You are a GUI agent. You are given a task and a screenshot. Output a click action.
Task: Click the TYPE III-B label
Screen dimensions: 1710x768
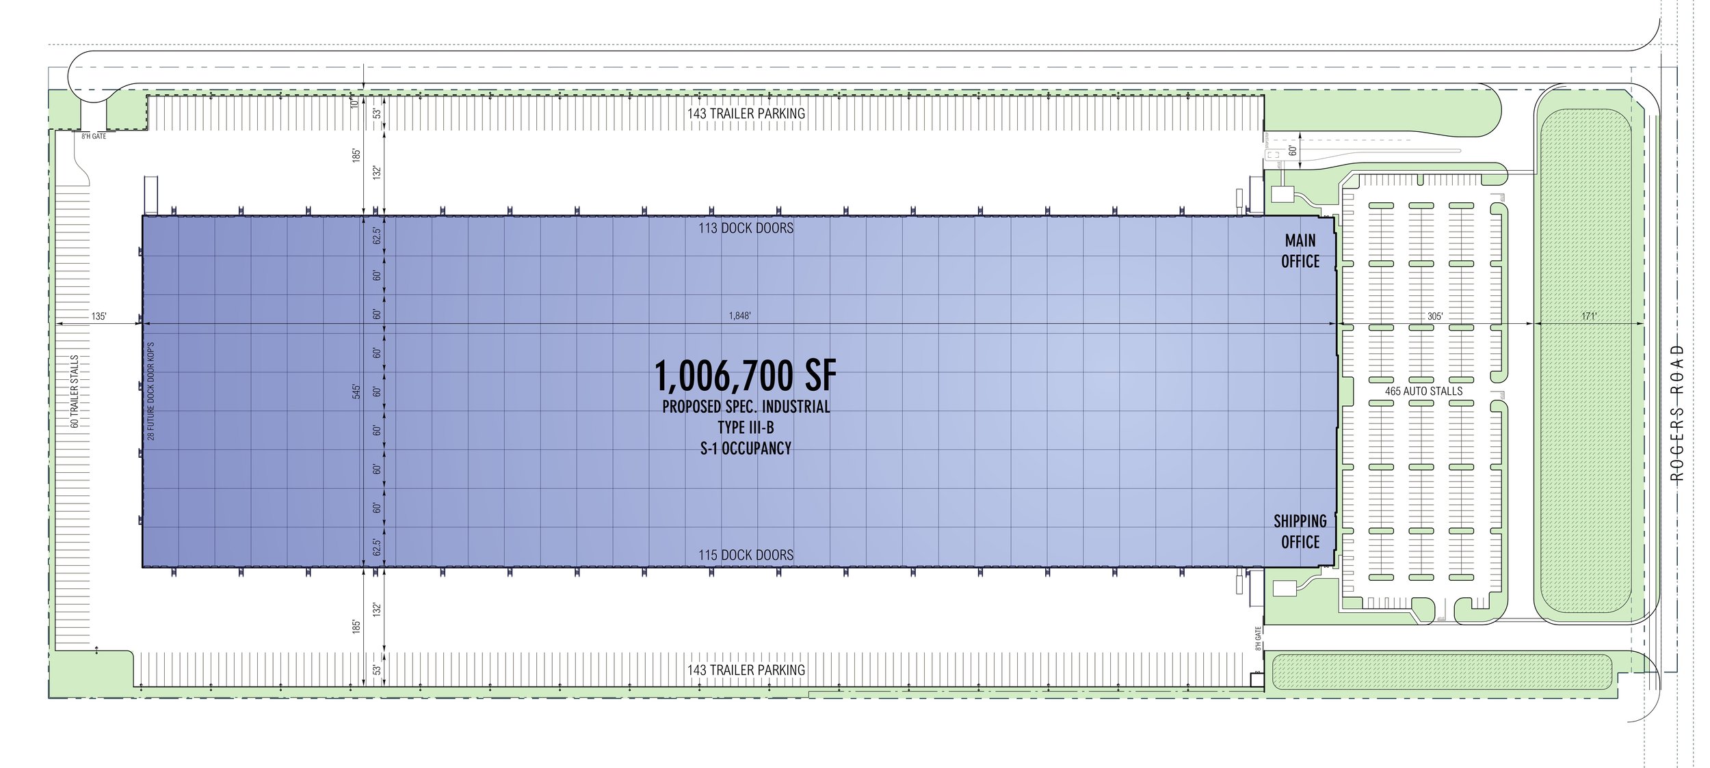[x=746, y=428]
